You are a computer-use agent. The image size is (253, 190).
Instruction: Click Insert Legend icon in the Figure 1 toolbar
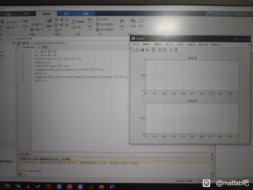(164, 50)
